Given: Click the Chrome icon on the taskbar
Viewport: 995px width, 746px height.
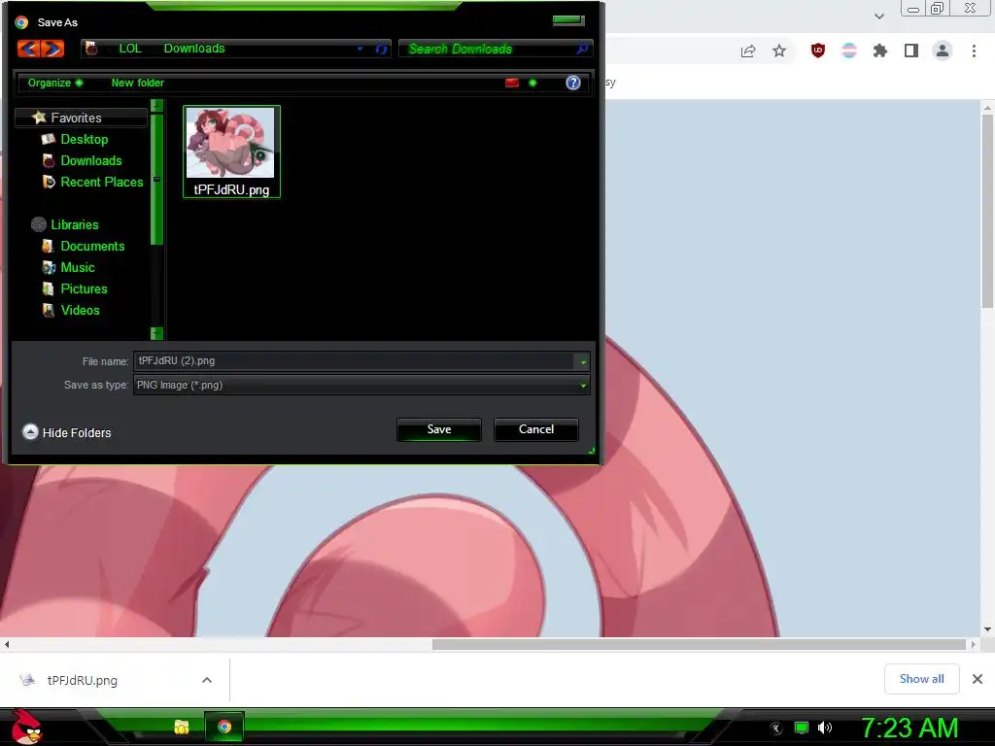Looking at the screenshot, I should tap(224, 727).
